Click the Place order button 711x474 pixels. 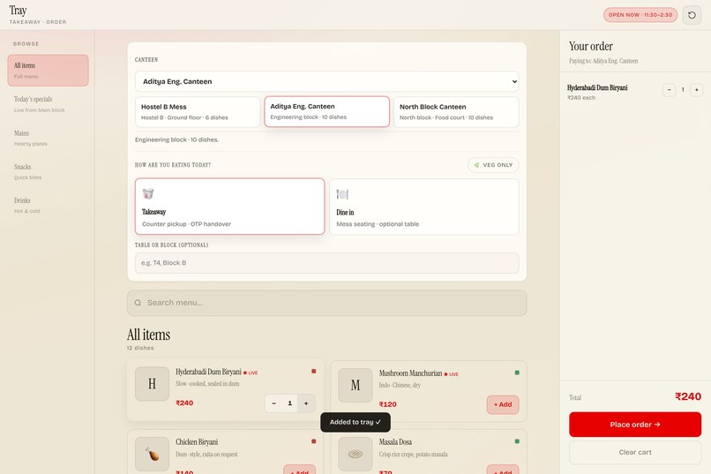point(635,425)
